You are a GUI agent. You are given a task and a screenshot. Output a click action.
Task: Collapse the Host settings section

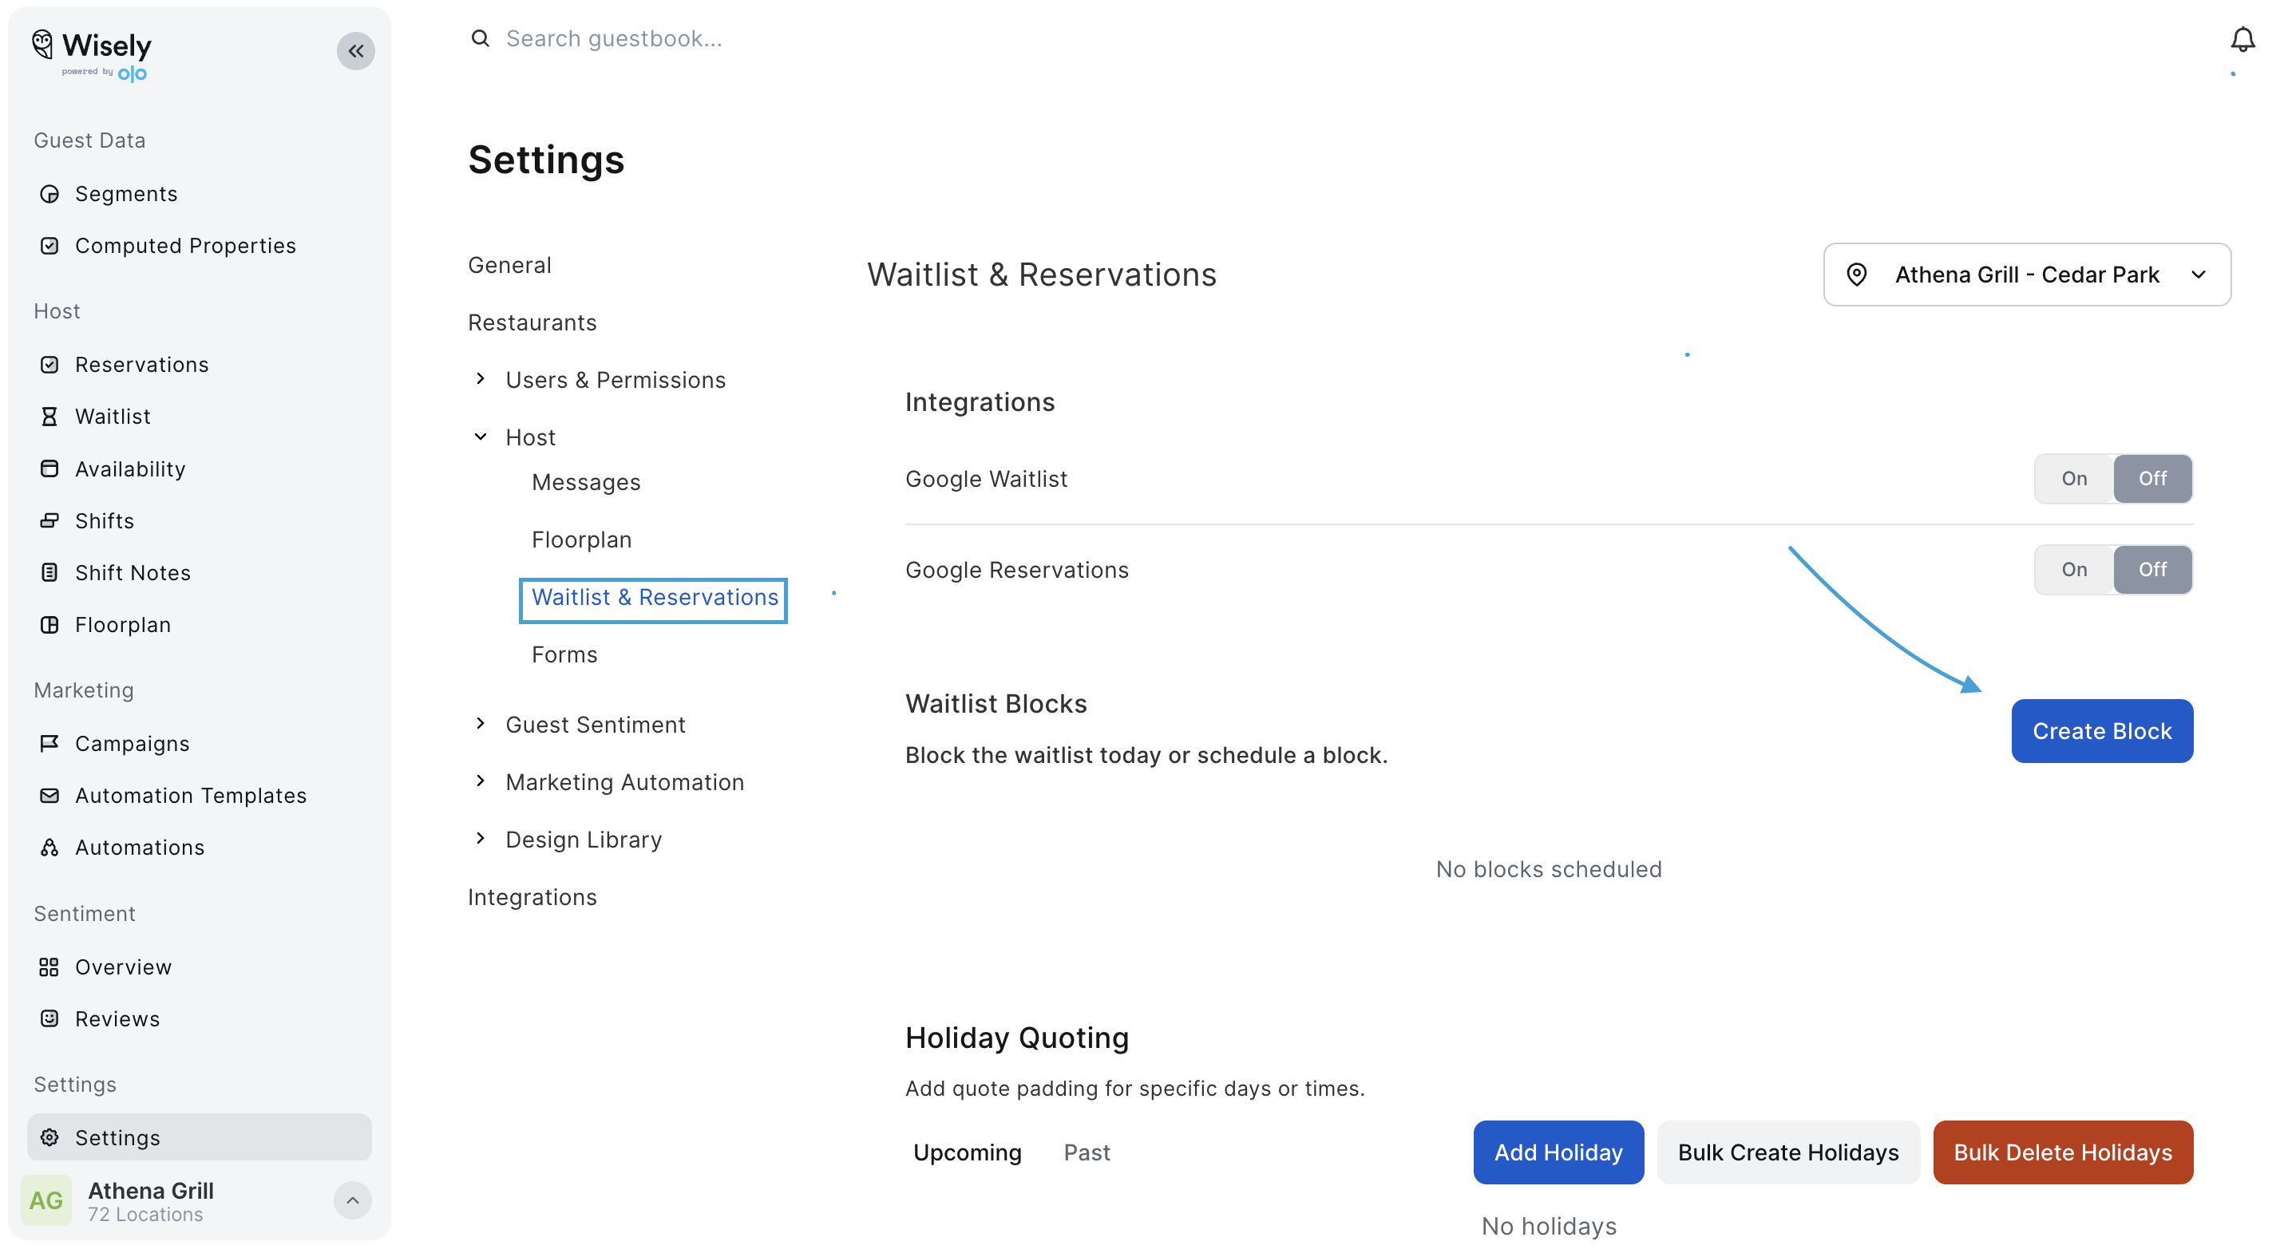pos(481,437)
